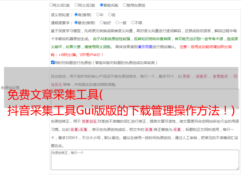Click the 燕窝 example keyword tag
This screenshot has width=242, height=175.
[186, 76]
